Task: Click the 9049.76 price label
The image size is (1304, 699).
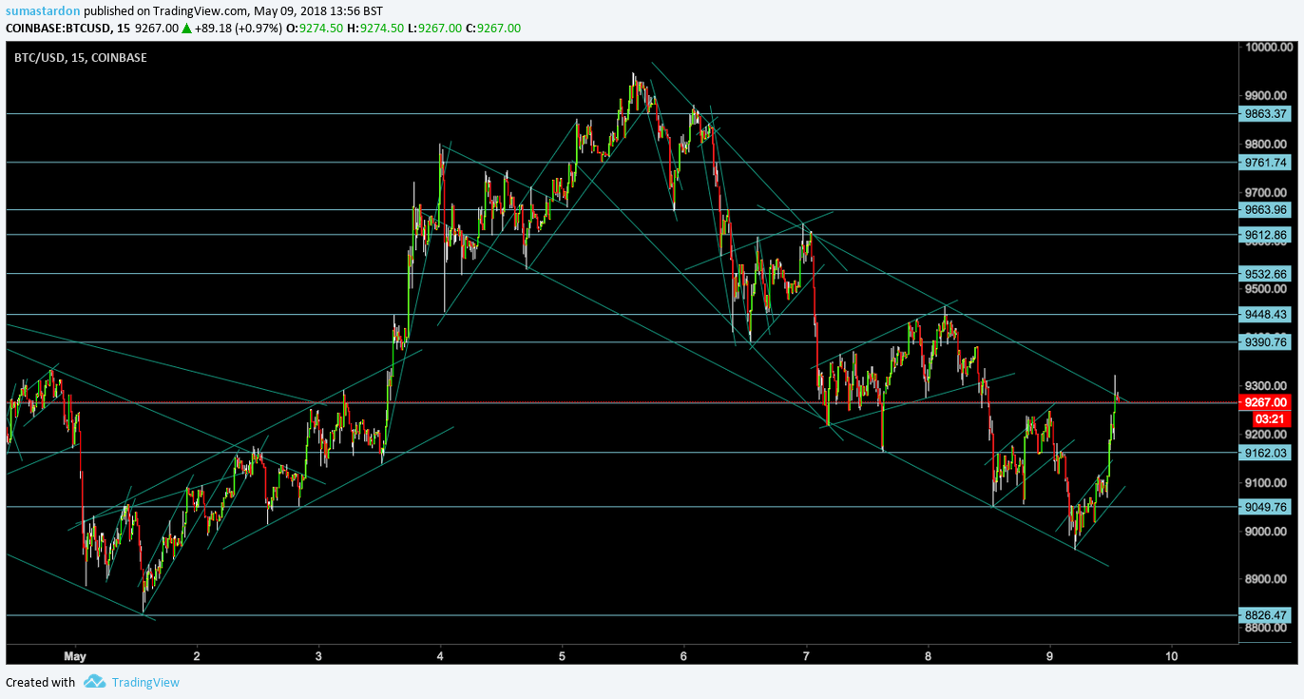Action: [1266, 507]
